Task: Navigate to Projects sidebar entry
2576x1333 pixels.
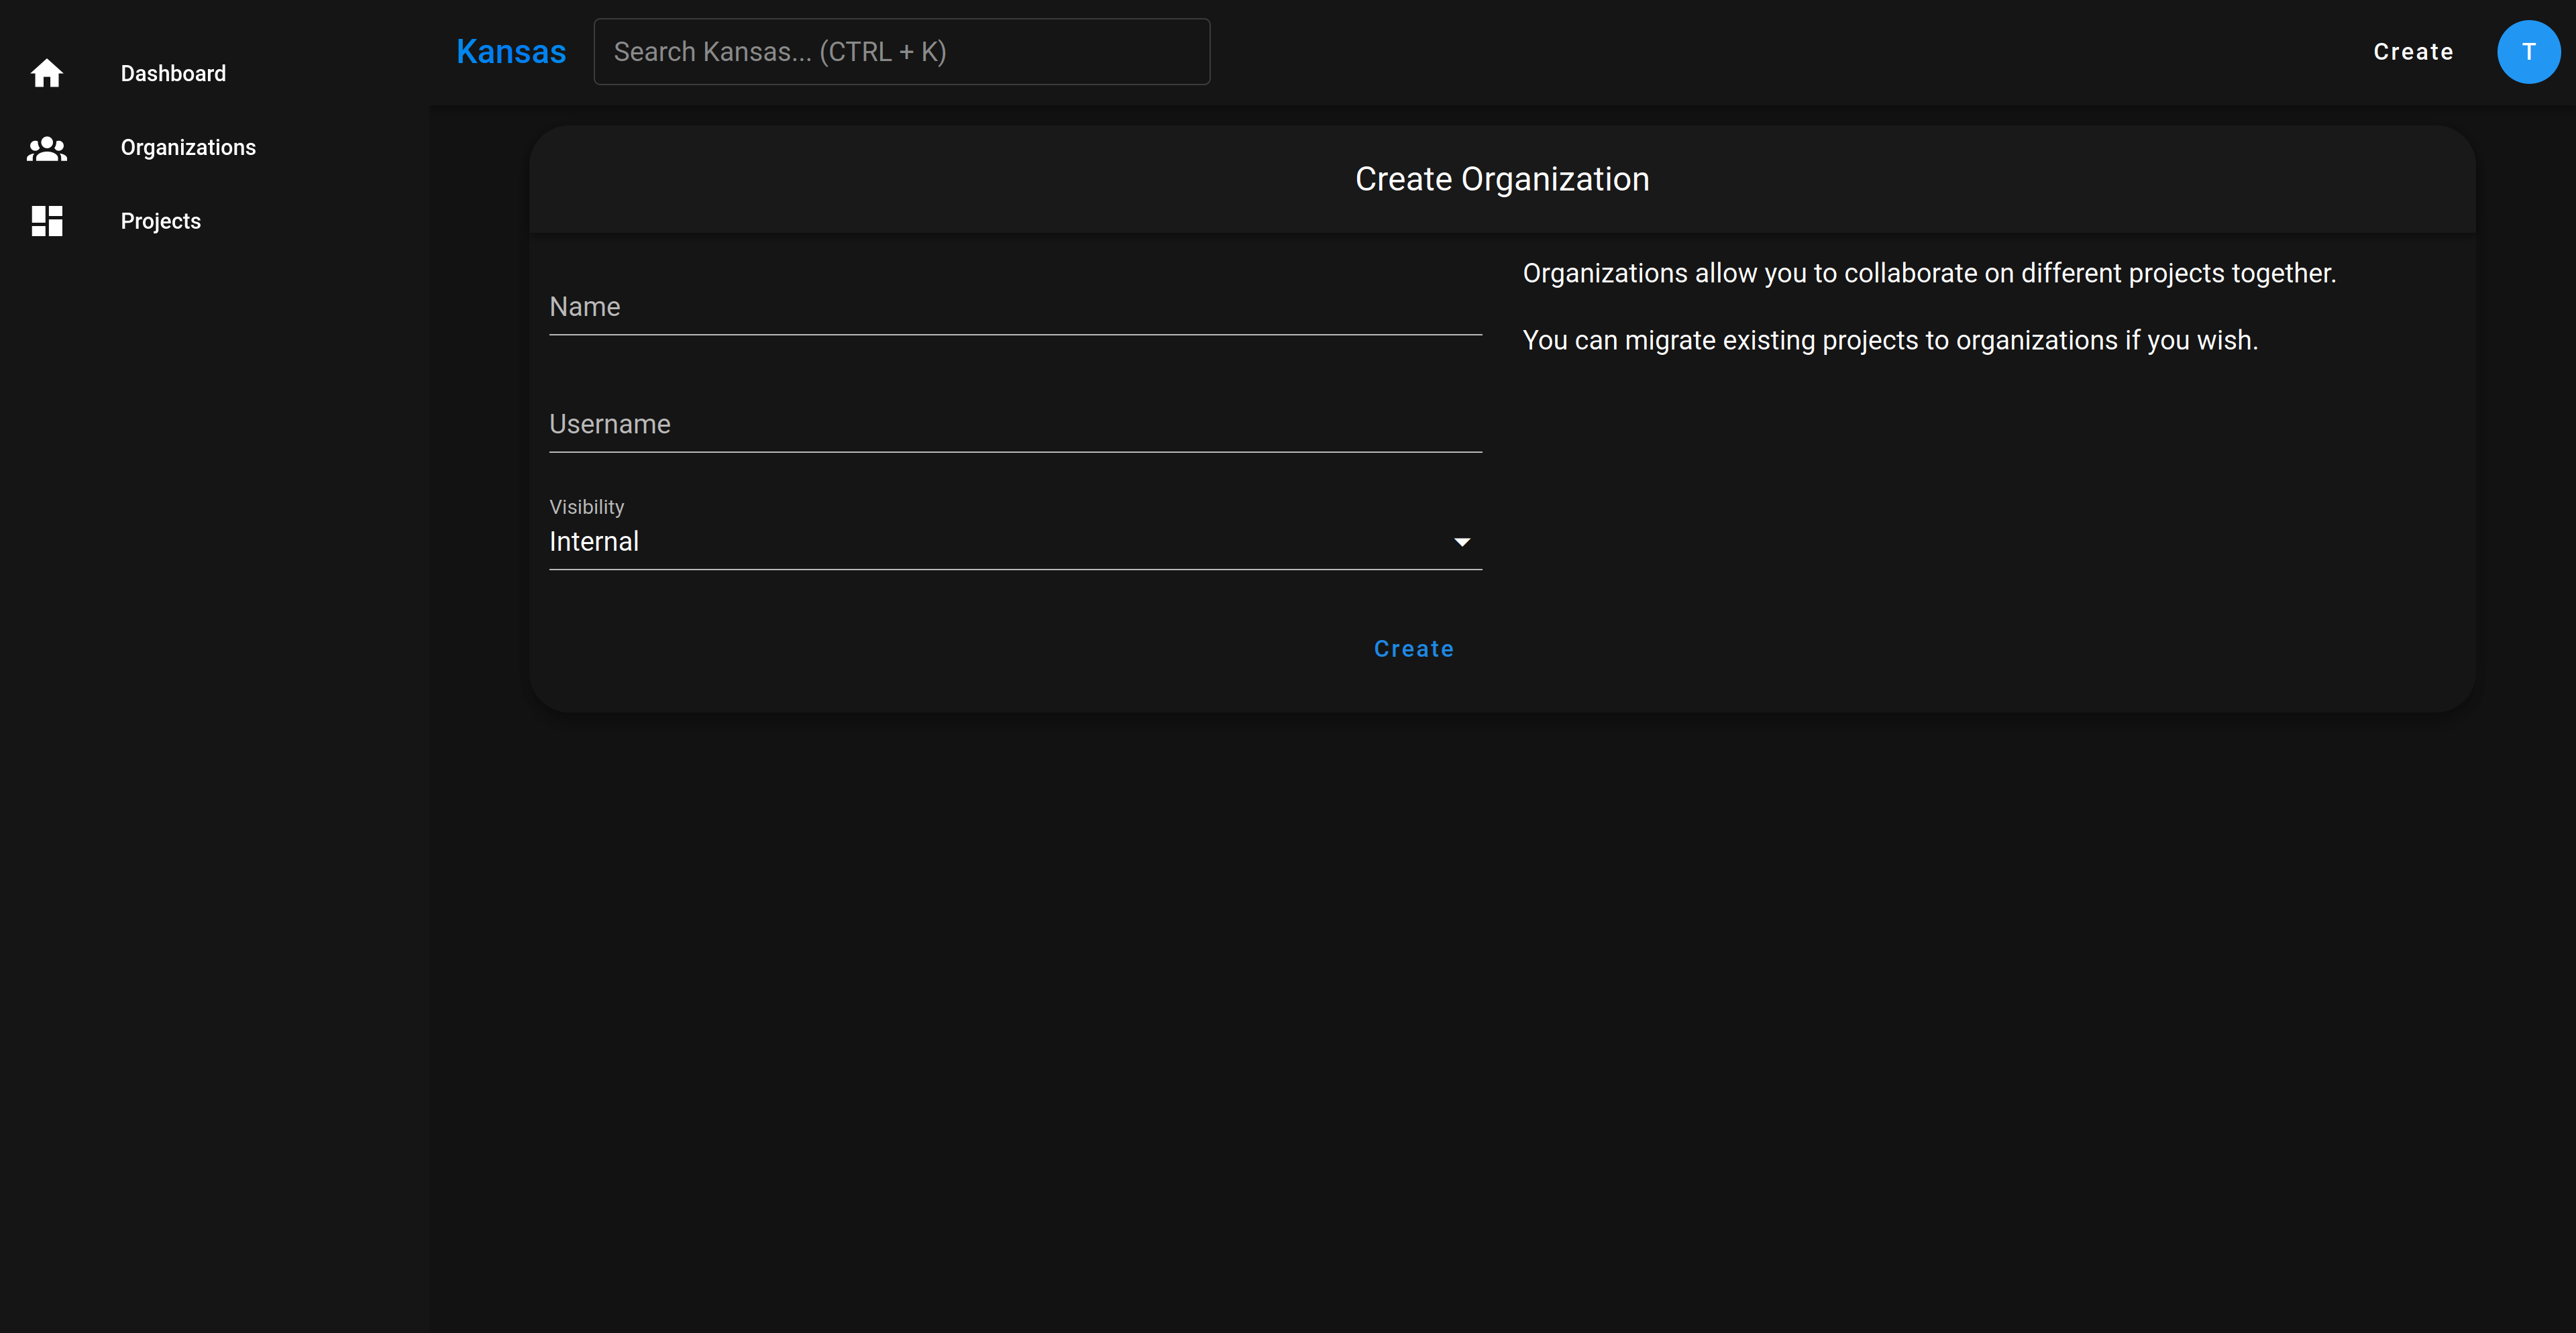Action: pos(160,221)
